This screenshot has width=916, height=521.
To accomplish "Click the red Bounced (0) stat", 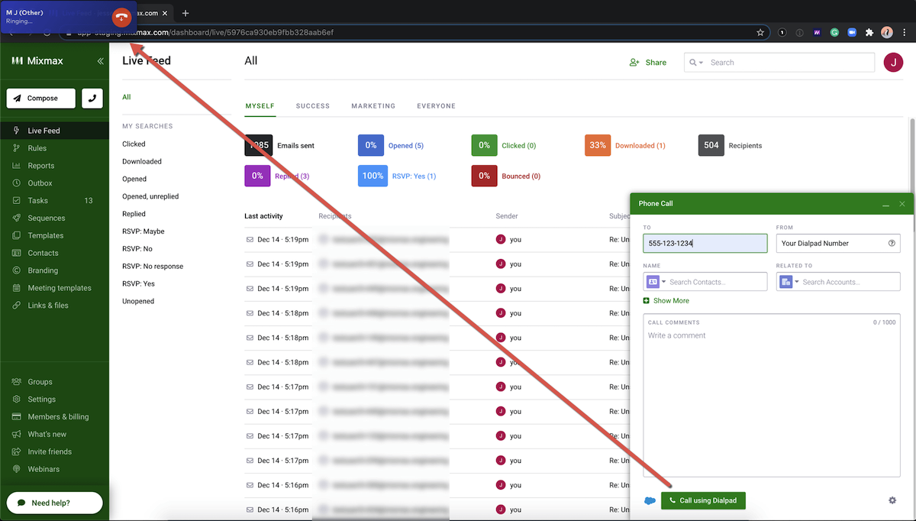I will coord(506,176).
